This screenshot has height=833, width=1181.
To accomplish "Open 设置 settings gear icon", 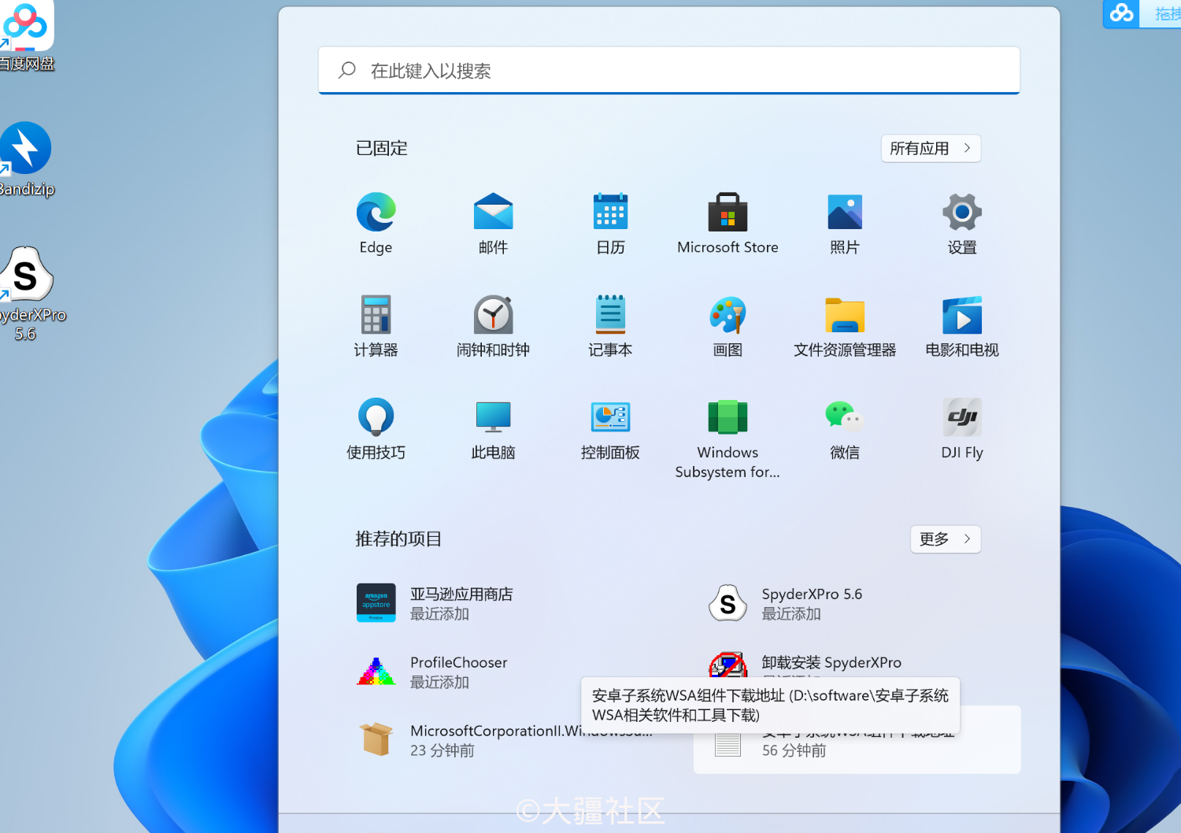I will (x=962, y=224).
